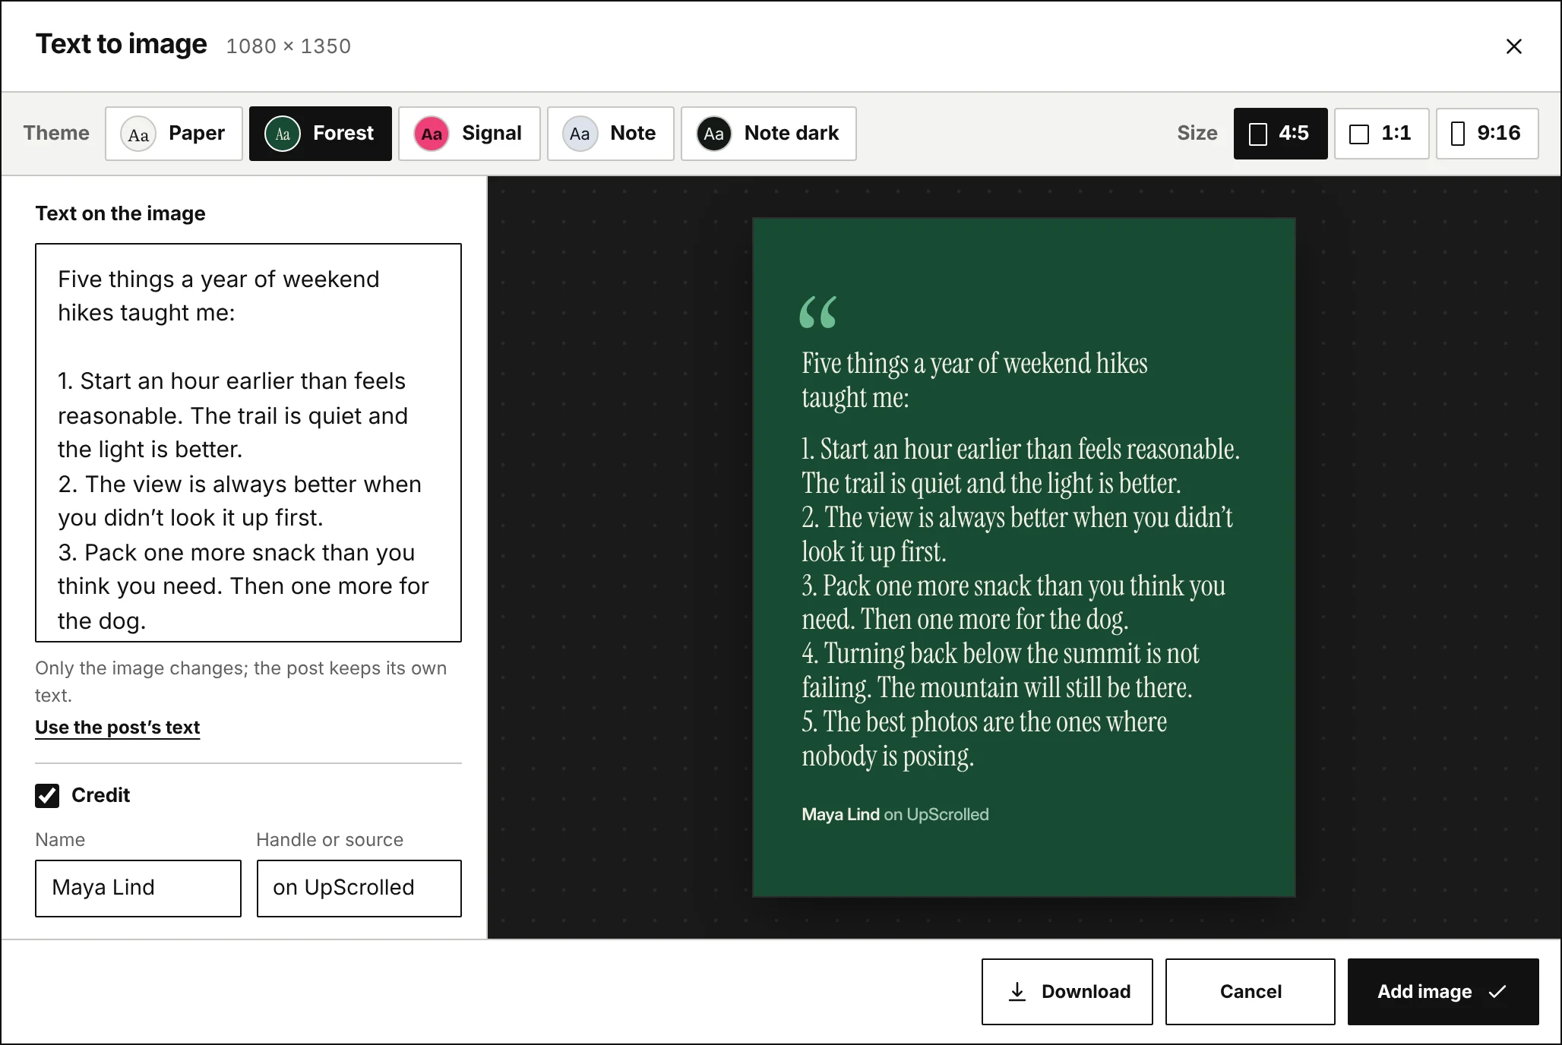Click inside the image text area
The height and width of the screenshot is (1045, 1562).
[248, 443]
